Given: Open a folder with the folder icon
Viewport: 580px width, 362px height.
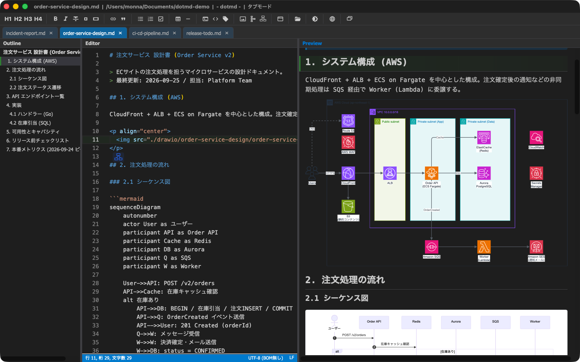Looking at the screenshot, I should (298, 19).
